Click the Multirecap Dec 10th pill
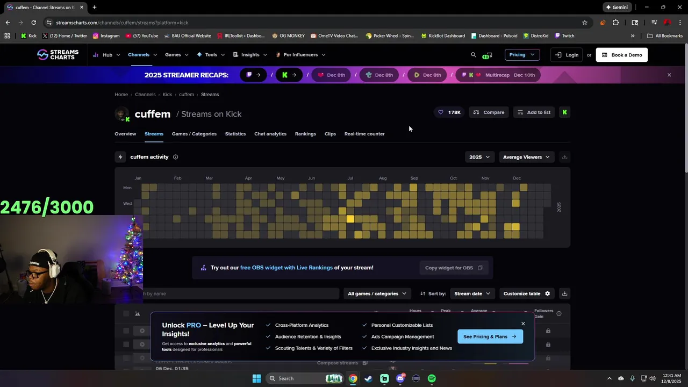Image resolution: width=688 pixels, height=387 pixels. click(x=499, y=75)
